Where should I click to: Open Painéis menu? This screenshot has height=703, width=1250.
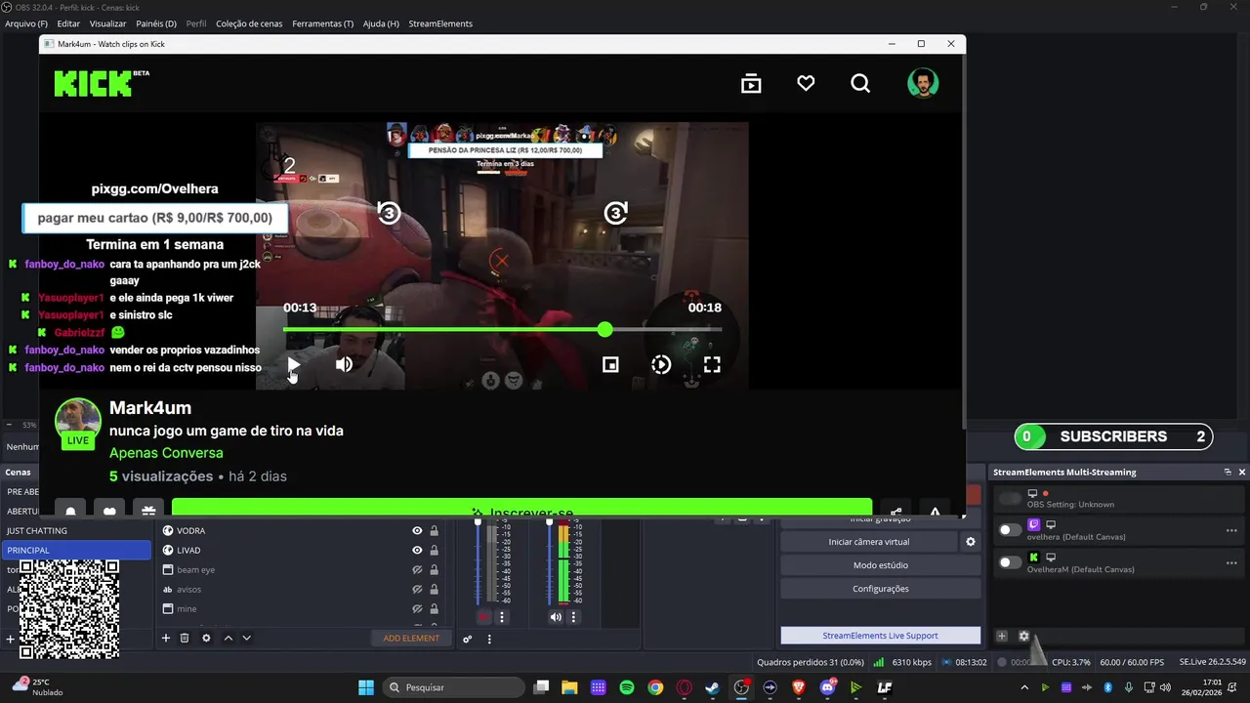pyautogui.click(x=156, y=23)
